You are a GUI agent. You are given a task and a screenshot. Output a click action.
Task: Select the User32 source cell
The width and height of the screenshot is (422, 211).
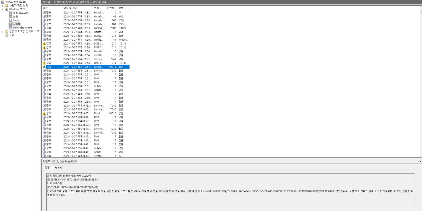click(x=98, y=36)
